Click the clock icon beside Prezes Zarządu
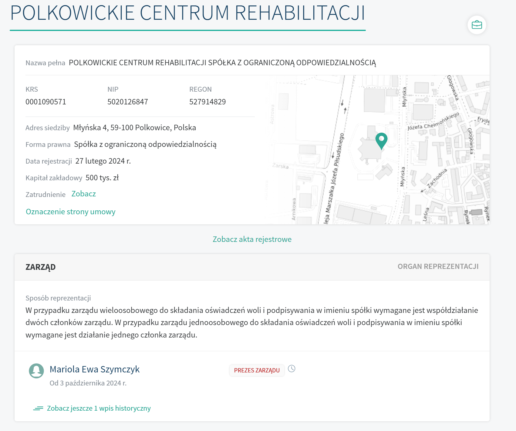The width and height of the screenshot is (516, 431). (292, 369)
